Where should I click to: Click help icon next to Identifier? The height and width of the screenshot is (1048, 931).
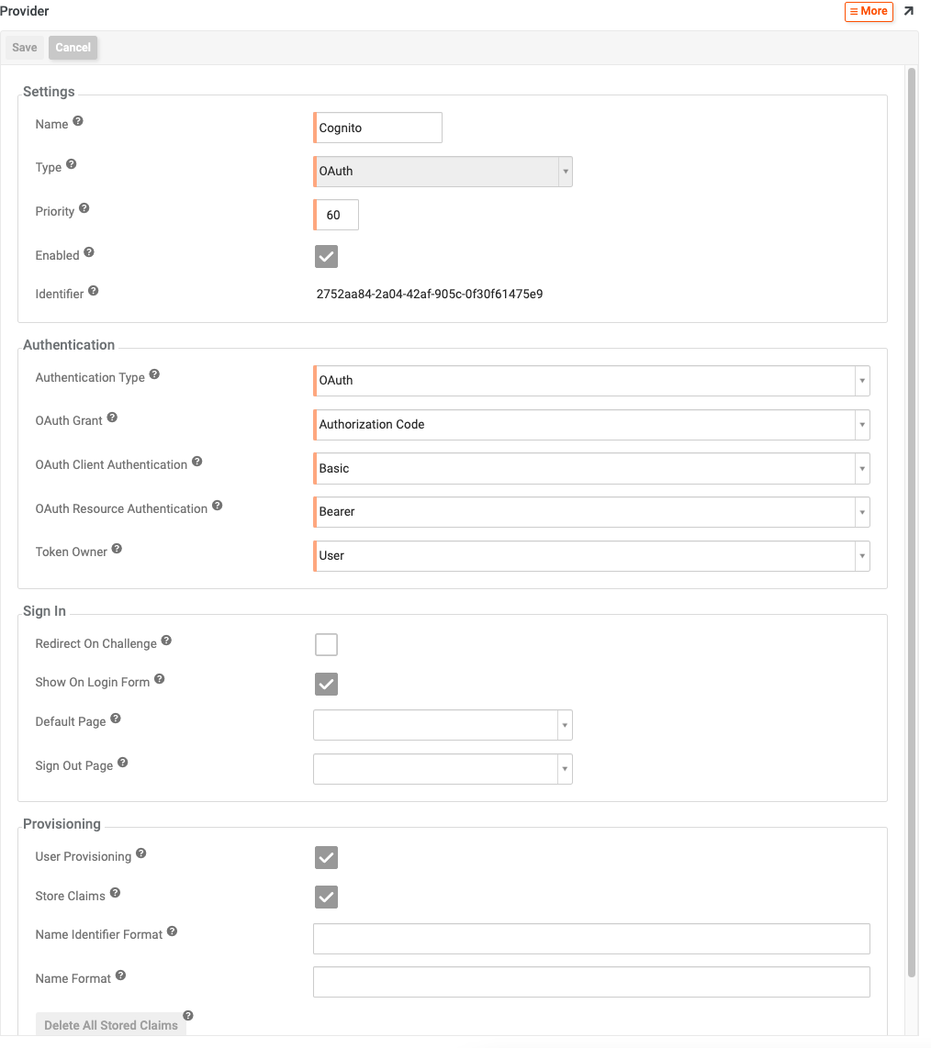tap(94, 291)
